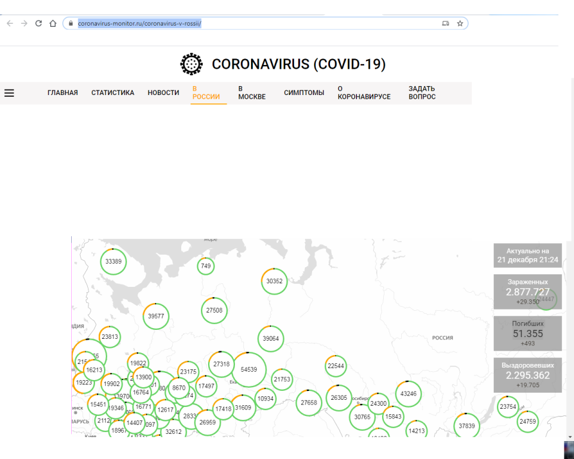Click the cast/media icon in address bar

coord(445,23)
